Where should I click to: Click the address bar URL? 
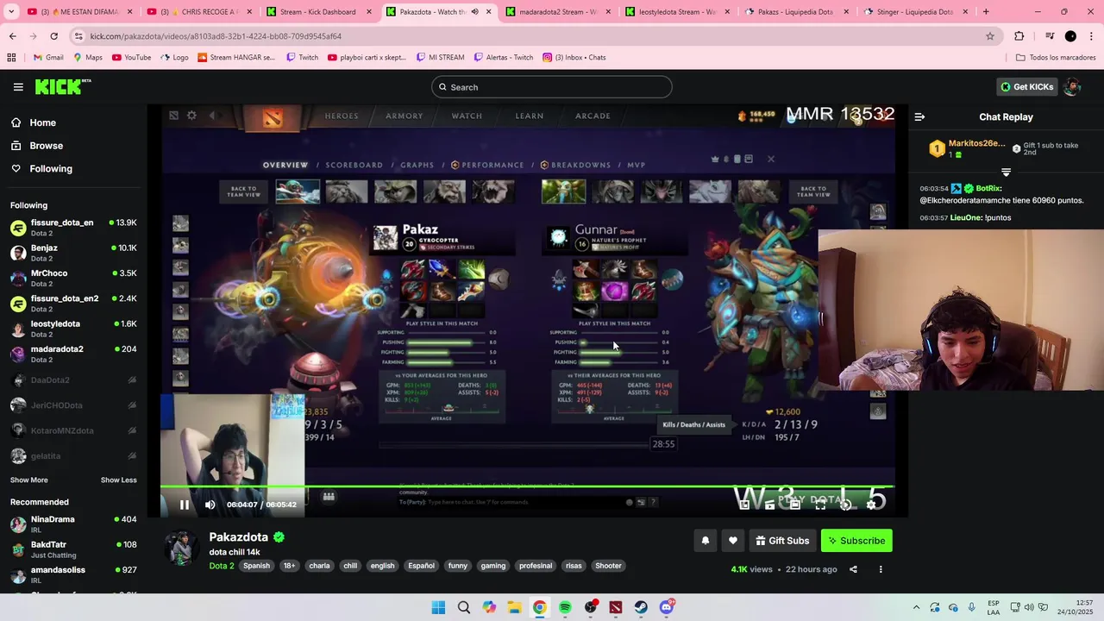pyautogui.click(x=216, y=36)
